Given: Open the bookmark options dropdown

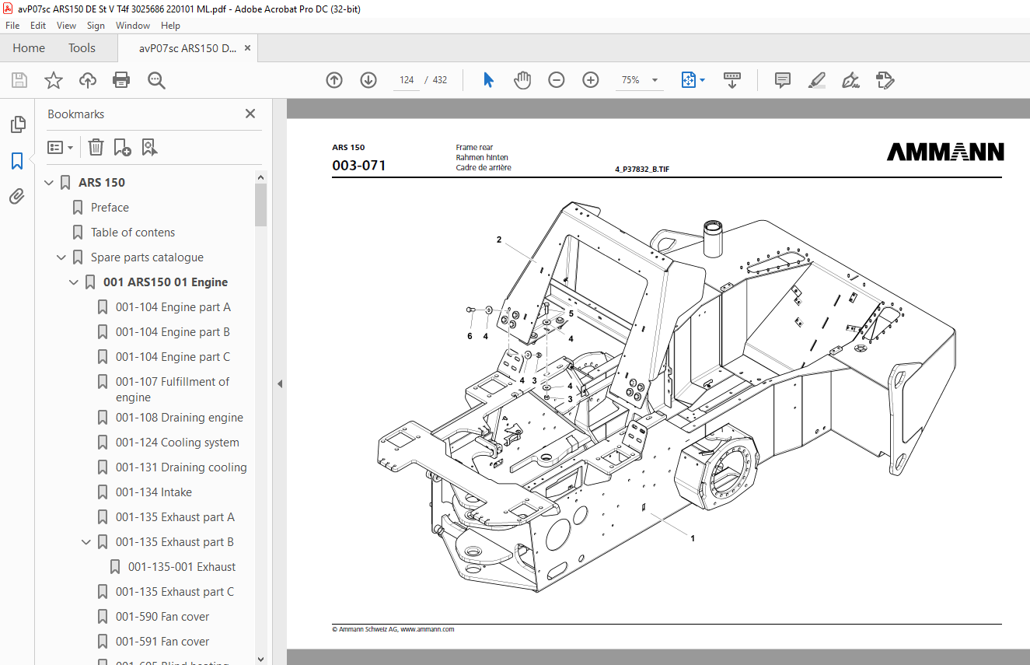Looking at the screenshot, I should click(x=61, y=147).
